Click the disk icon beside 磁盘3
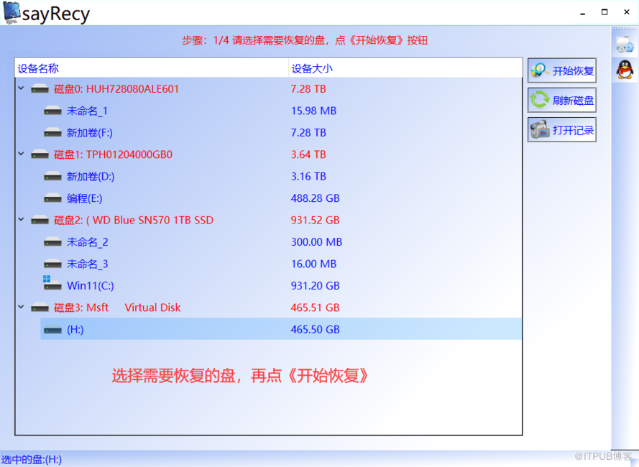 (40, 308)
